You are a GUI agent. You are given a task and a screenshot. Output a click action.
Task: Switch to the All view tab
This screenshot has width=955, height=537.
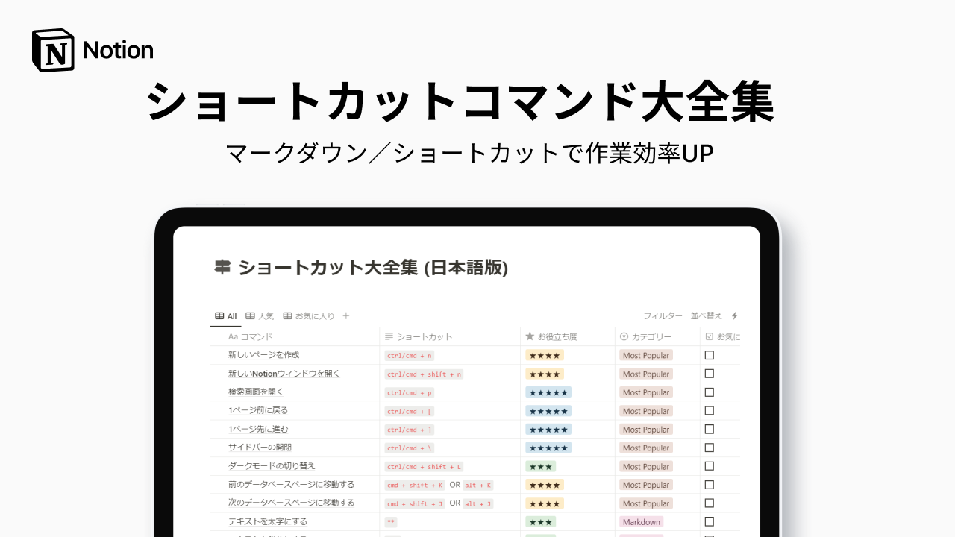click(226, 316)
